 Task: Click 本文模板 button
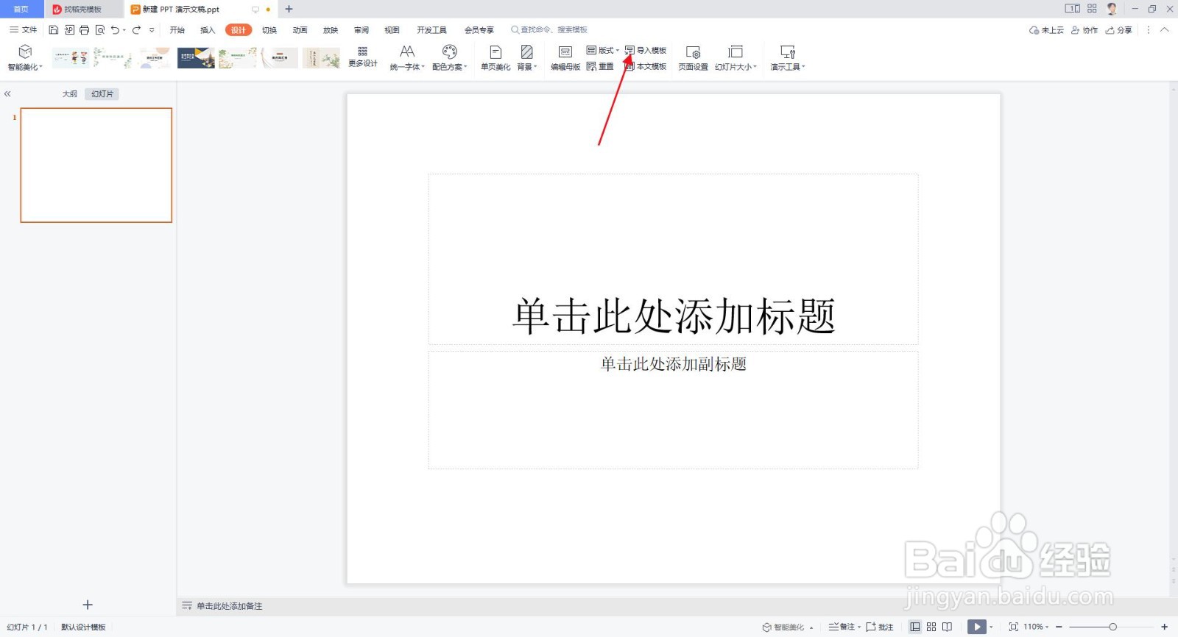coord(646,66)
